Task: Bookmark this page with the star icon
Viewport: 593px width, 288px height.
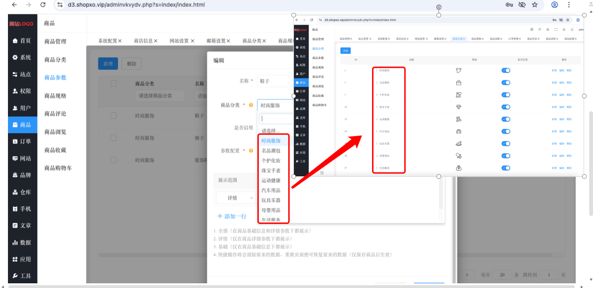Action: 534,5
